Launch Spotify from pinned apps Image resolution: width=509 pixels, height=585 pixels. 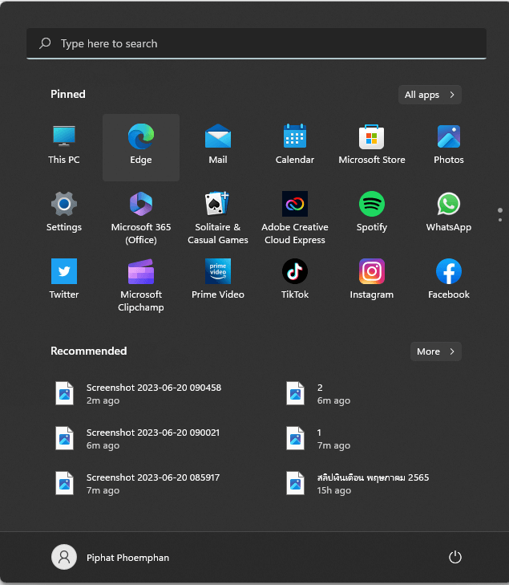click(372, 205)
